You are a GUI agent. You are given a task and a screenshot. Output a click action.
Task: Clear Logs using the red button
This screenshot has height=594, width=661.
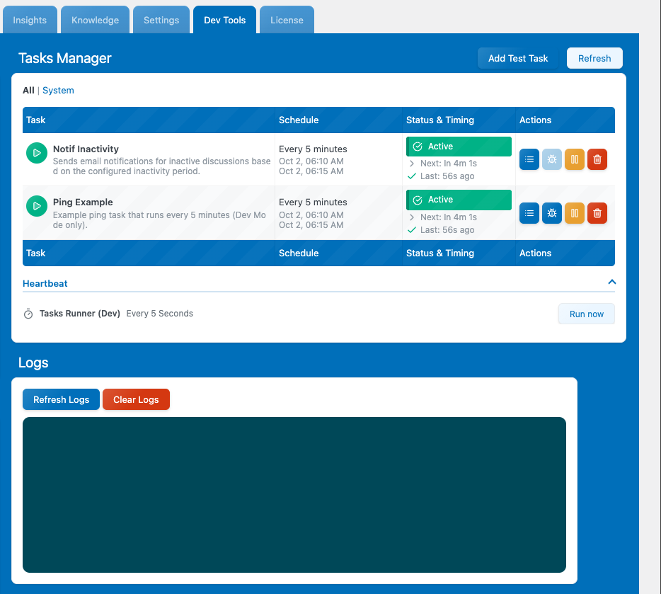tap(136, 399)
